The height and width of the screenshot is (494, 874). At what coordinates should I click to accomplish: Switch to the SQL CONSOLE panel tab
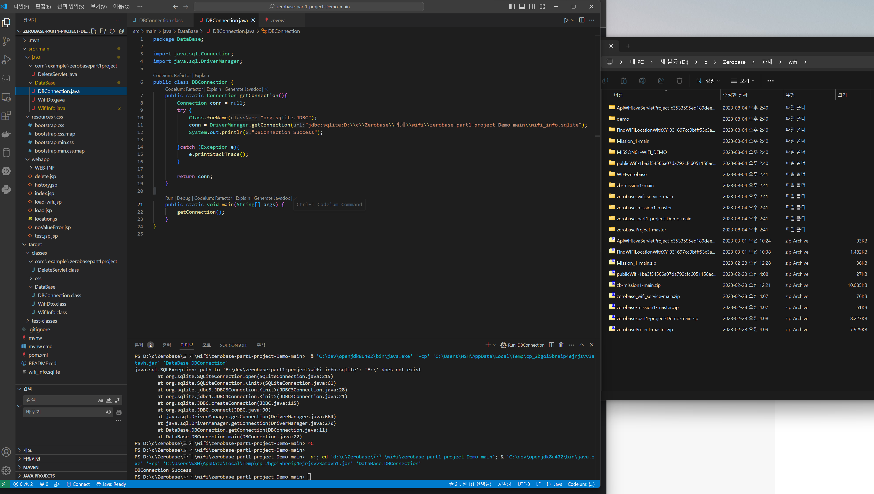click(234, 345)
